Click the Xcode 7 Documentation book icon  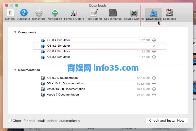[x=43, y=95]
